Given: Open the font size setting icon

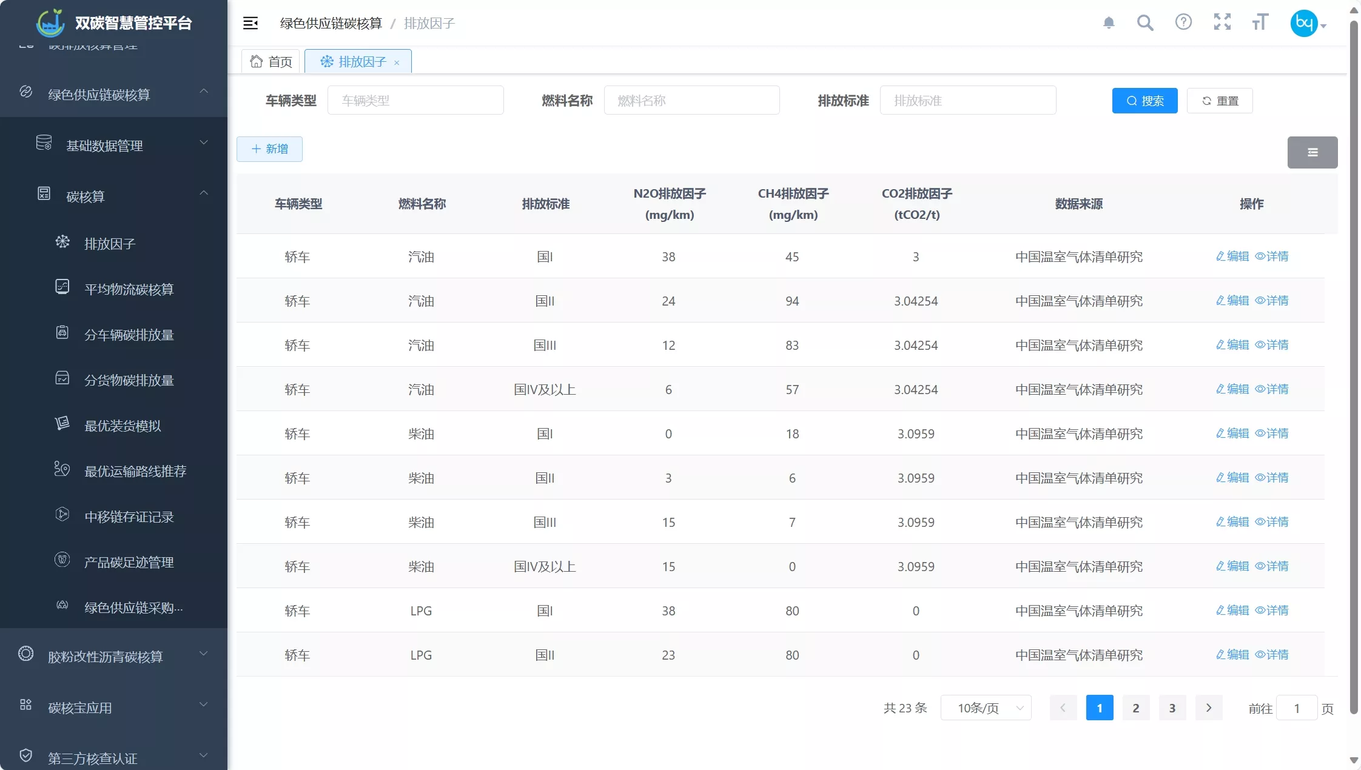Looking at the screenshot, I should pos(1260,22).
